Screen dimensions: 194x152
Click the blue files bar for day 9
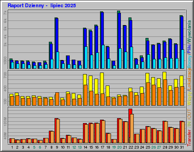[57, 35]
